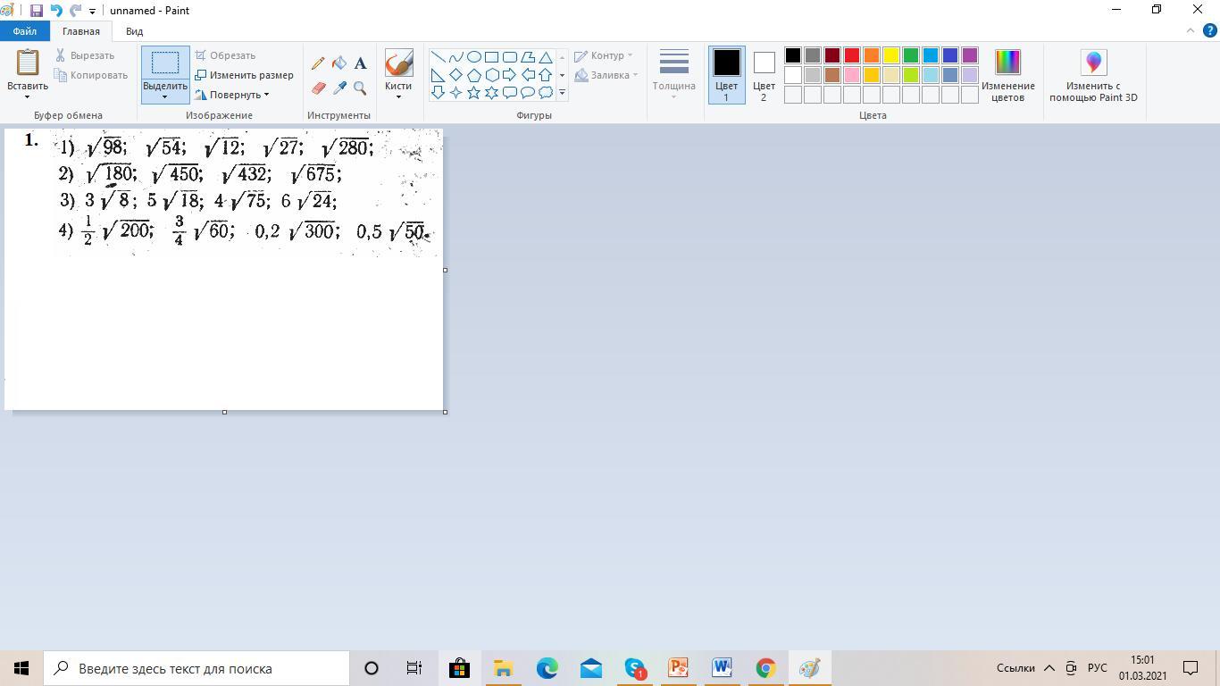Screen dimensions: 1220x686
Task: Click the Save icon in title bar
Action: tap(37, 11)
